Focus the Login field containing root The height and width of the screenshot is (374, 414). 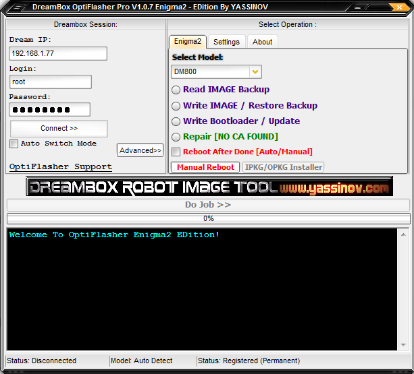51,82
